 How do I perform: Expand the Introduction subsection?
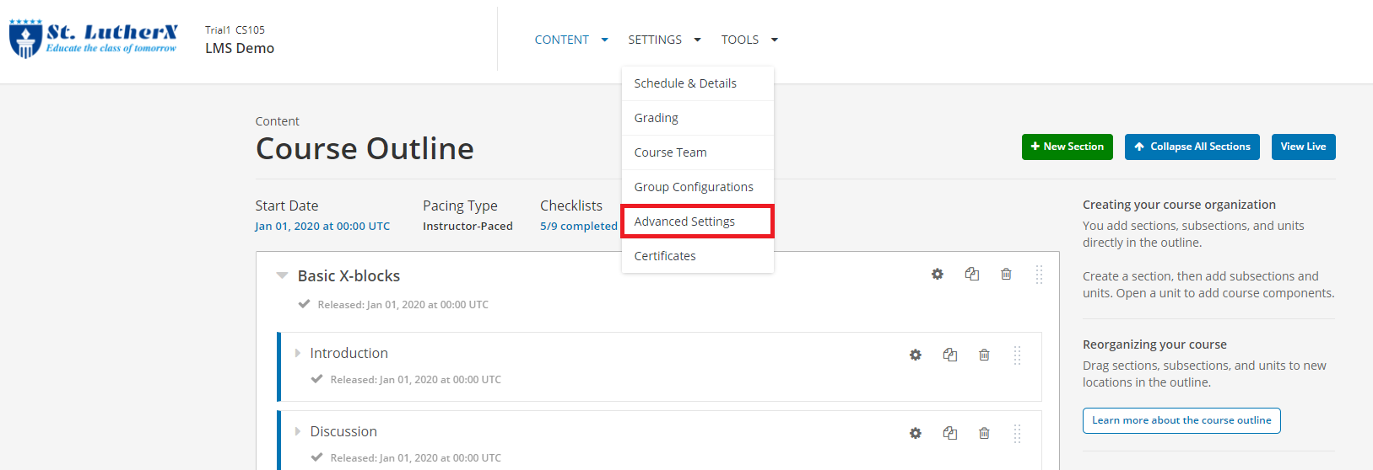click(x=297, y=354)
